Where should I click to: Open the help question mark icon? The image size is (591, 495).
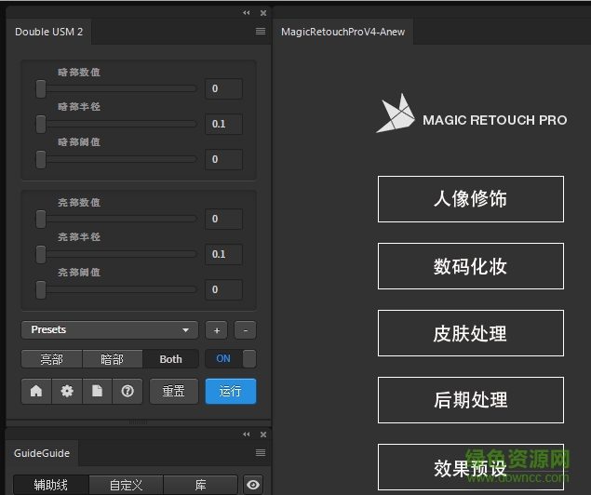point(127,391)
